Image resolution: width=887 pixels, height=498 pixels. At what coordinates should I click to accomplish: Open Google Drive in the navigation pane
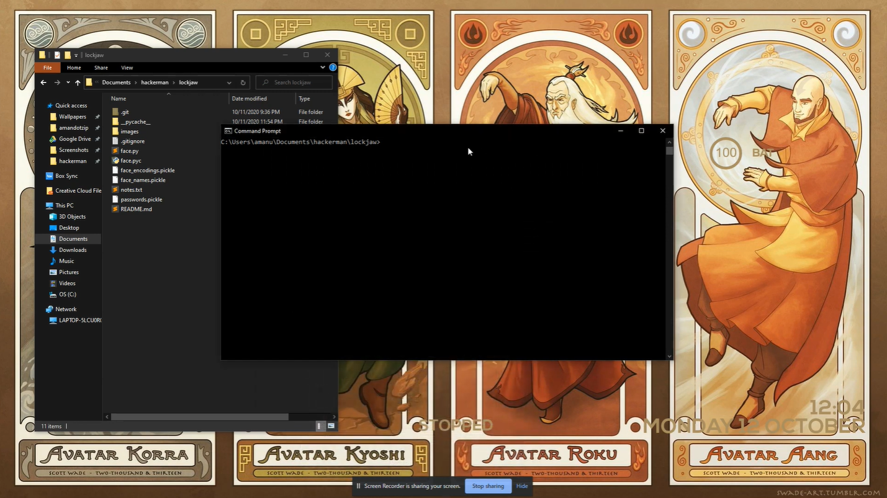click(74, 139)
